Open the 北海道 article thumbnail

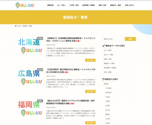tap(29, 45)
